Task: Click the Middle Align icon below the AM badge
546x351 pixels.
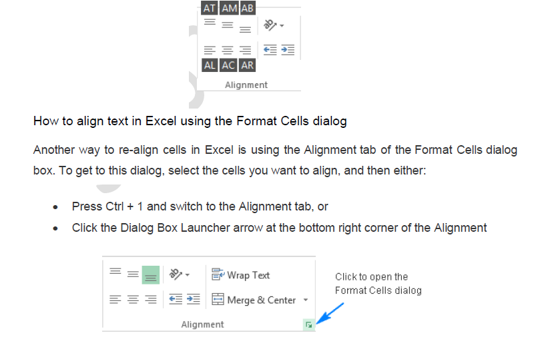Action: tap(228, 25)
